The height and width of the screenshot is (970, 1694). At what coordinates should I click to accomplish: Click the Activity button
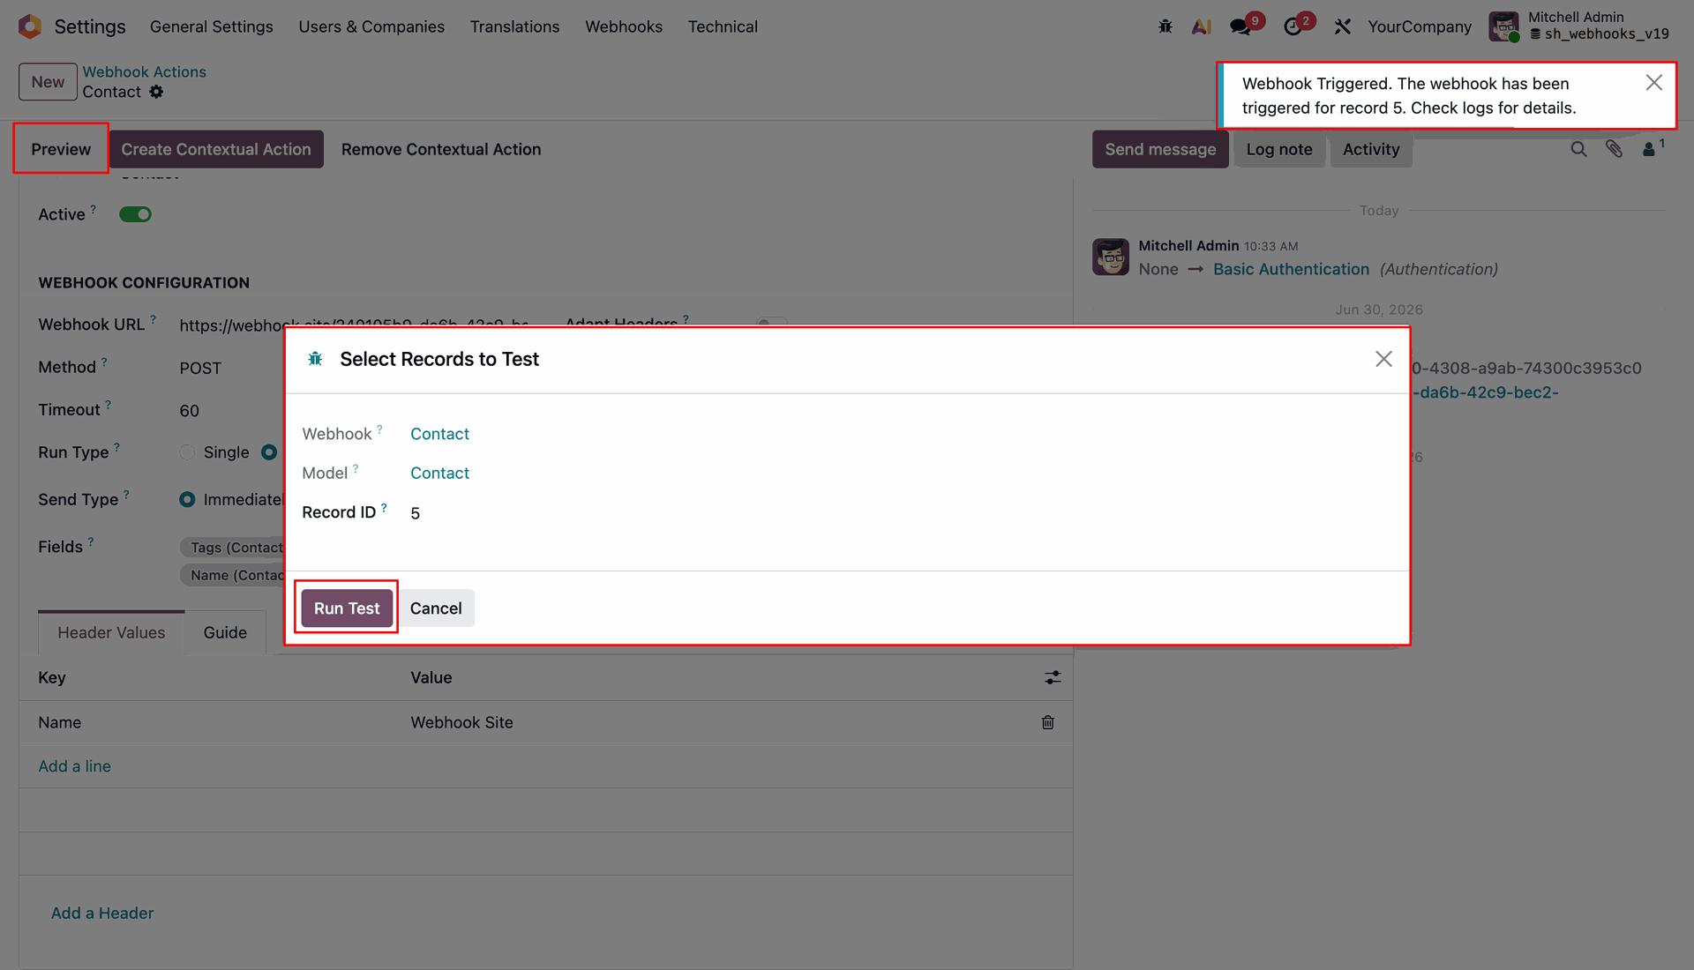tap(1371, 149)
